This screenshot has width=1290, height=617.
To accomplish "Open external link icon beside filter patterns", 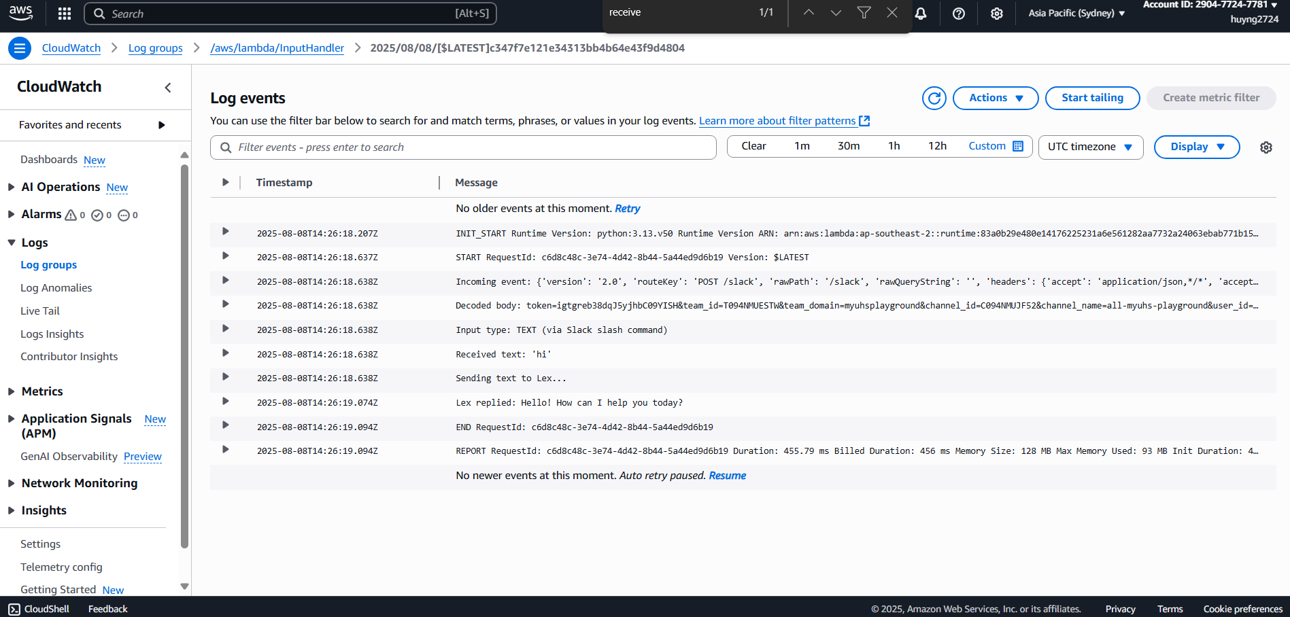I will coord(864,121).
